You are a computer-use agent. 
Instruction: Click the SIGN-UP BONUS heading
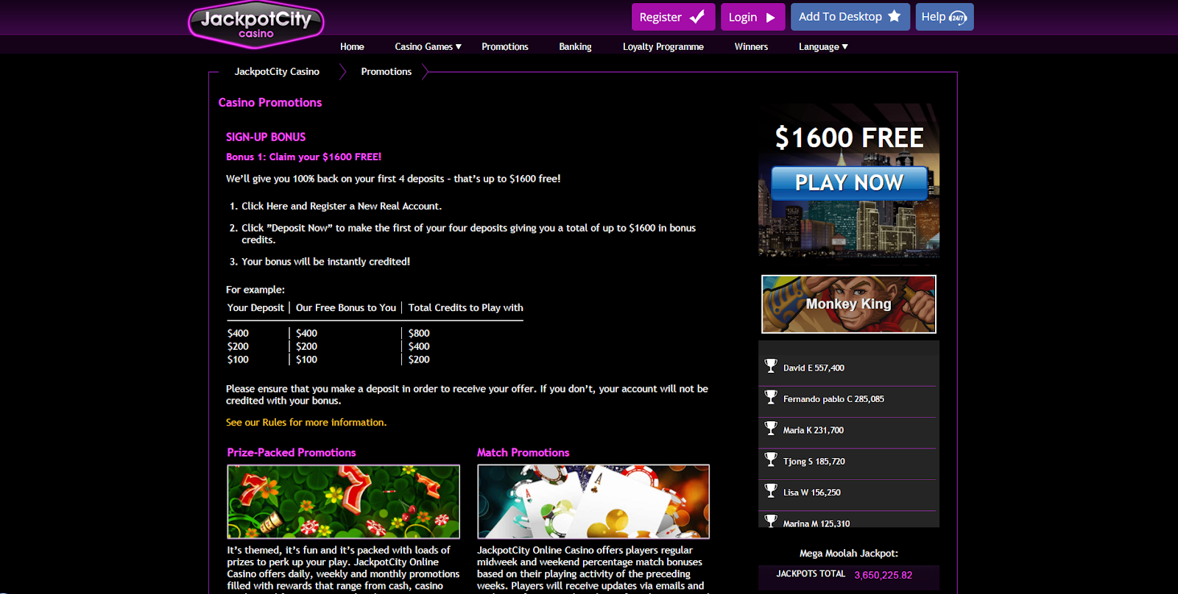coord(266,137)
